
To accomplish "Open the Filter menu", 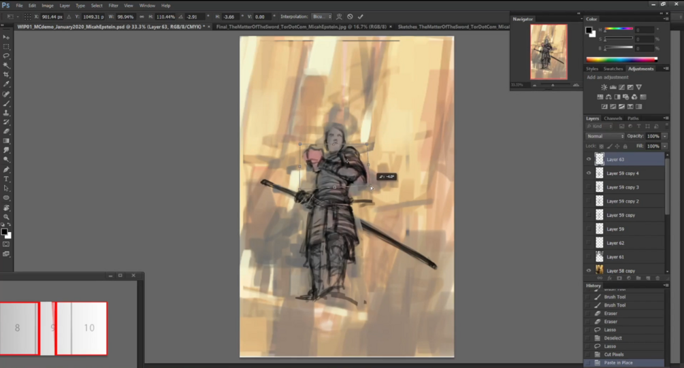I will [x=114, y=5].
